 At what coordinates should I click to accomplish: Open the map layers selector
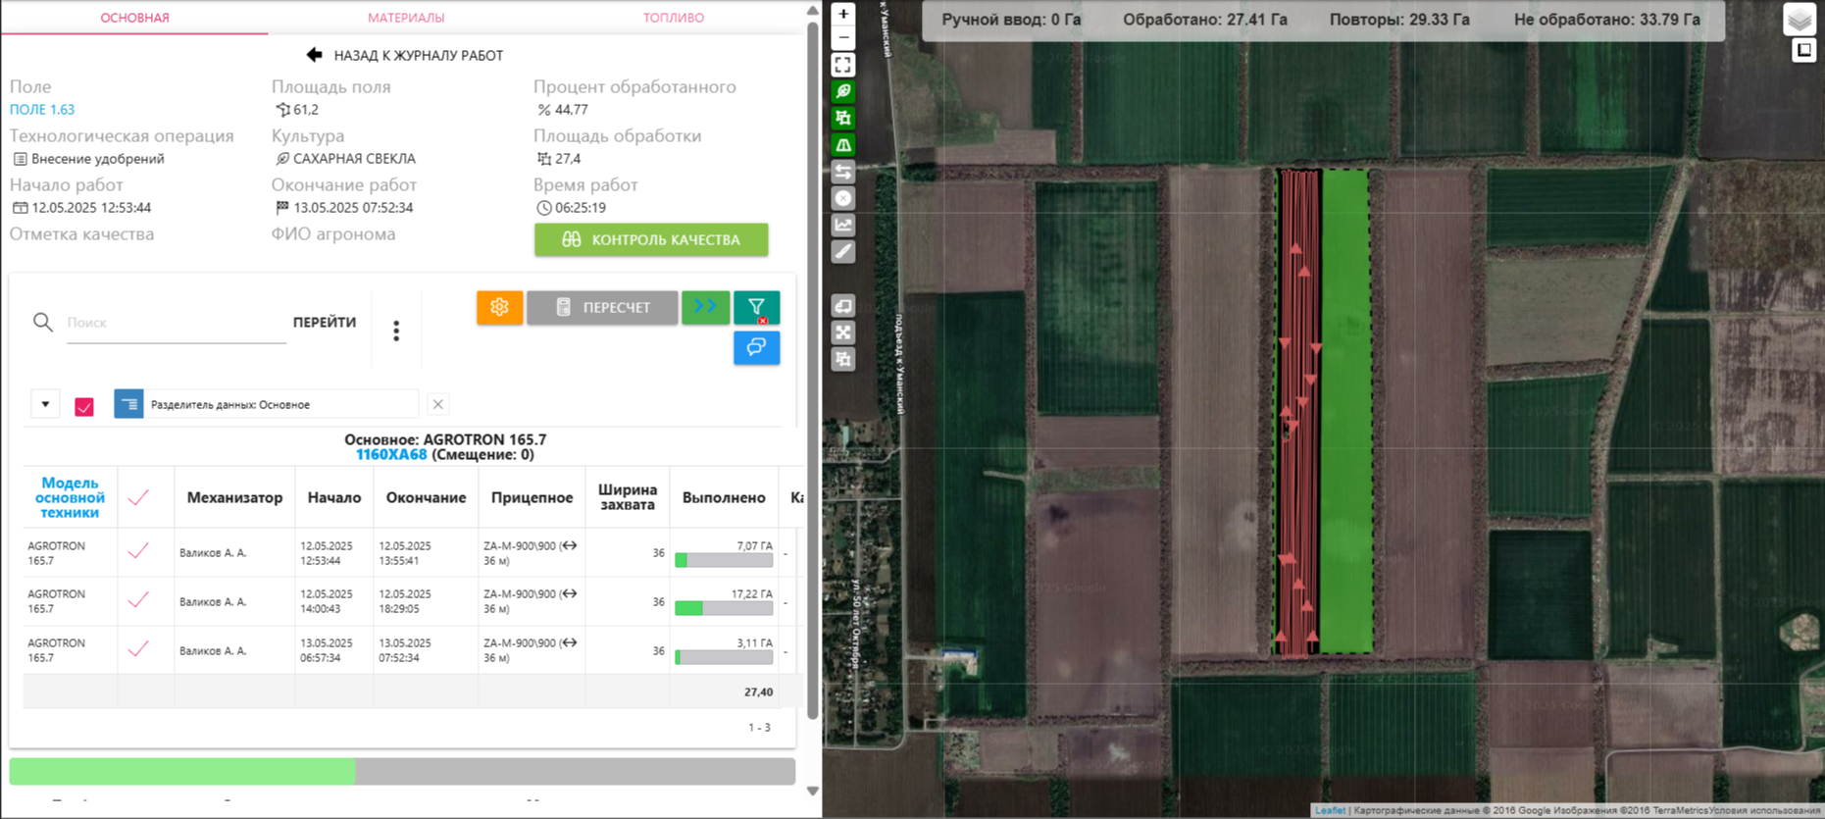[x=1800, y=19]
